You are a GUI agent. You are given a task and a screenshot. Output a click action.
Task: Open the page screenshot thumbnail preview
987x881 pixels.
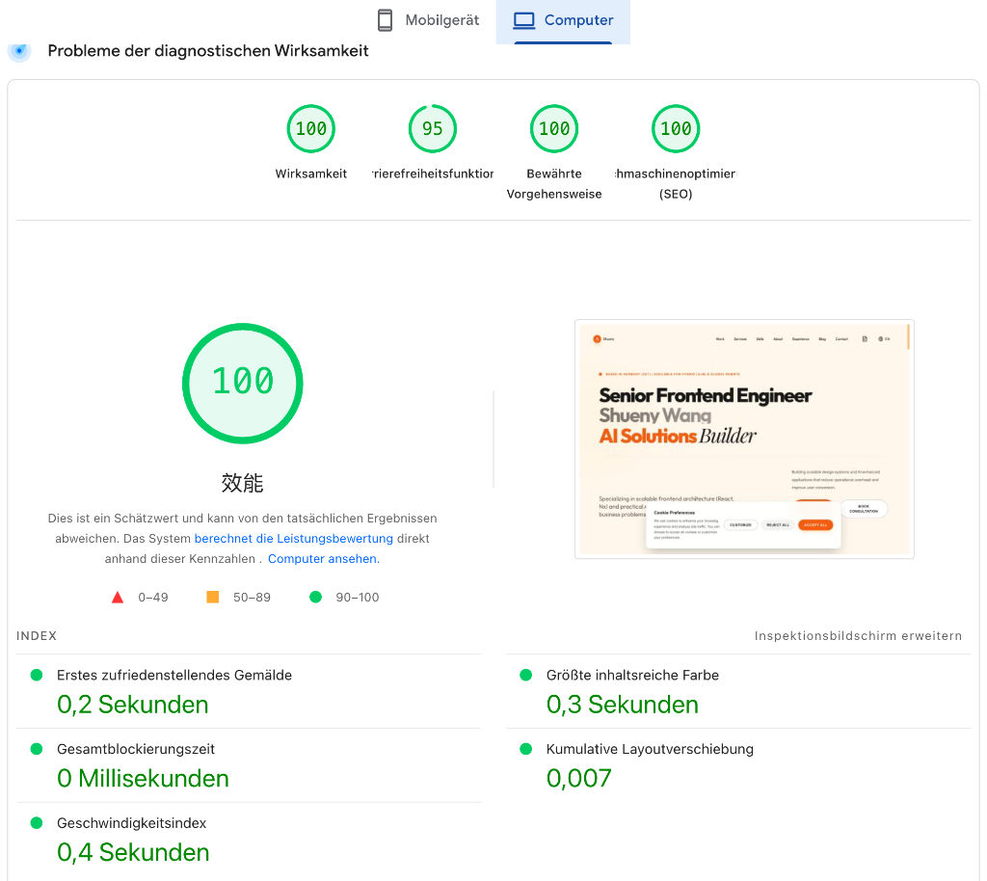[x=744, y=439]
